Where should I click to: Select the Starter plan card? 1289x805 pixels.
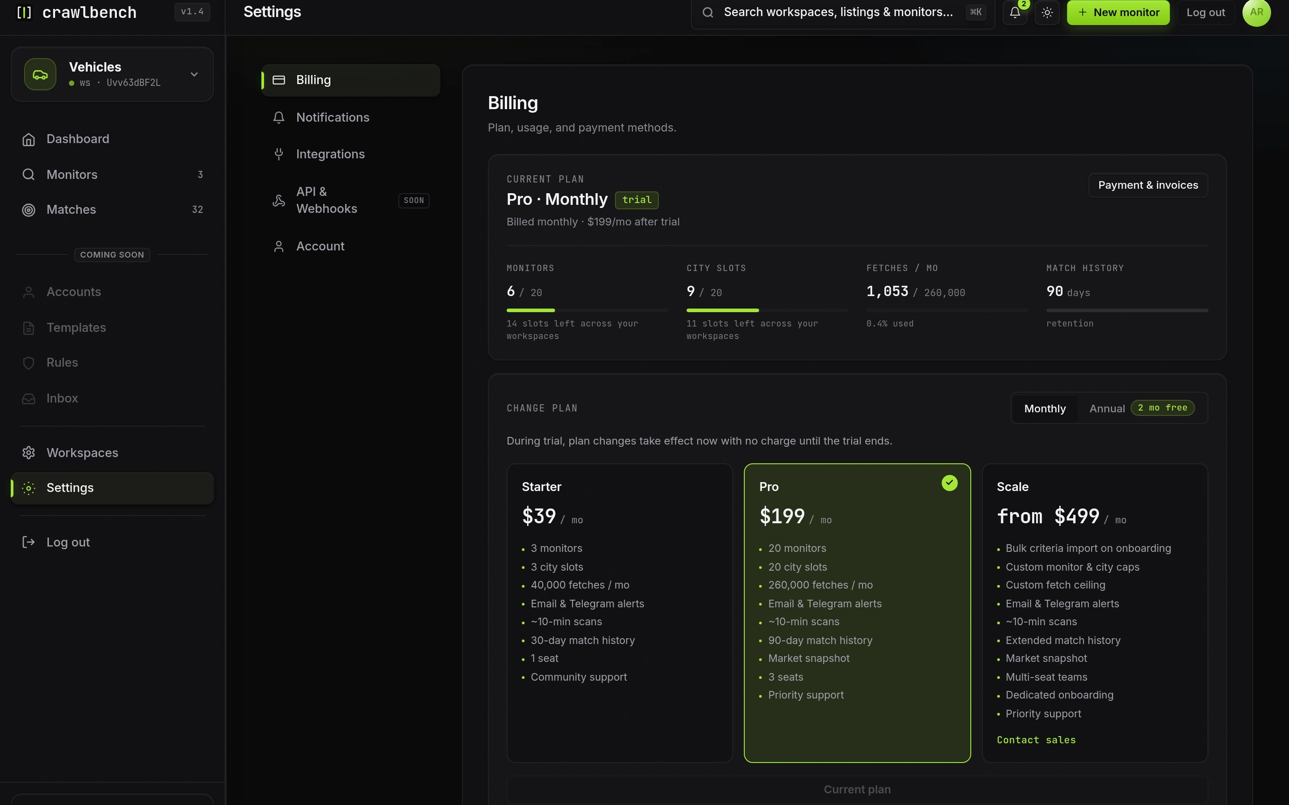(619, 613)
